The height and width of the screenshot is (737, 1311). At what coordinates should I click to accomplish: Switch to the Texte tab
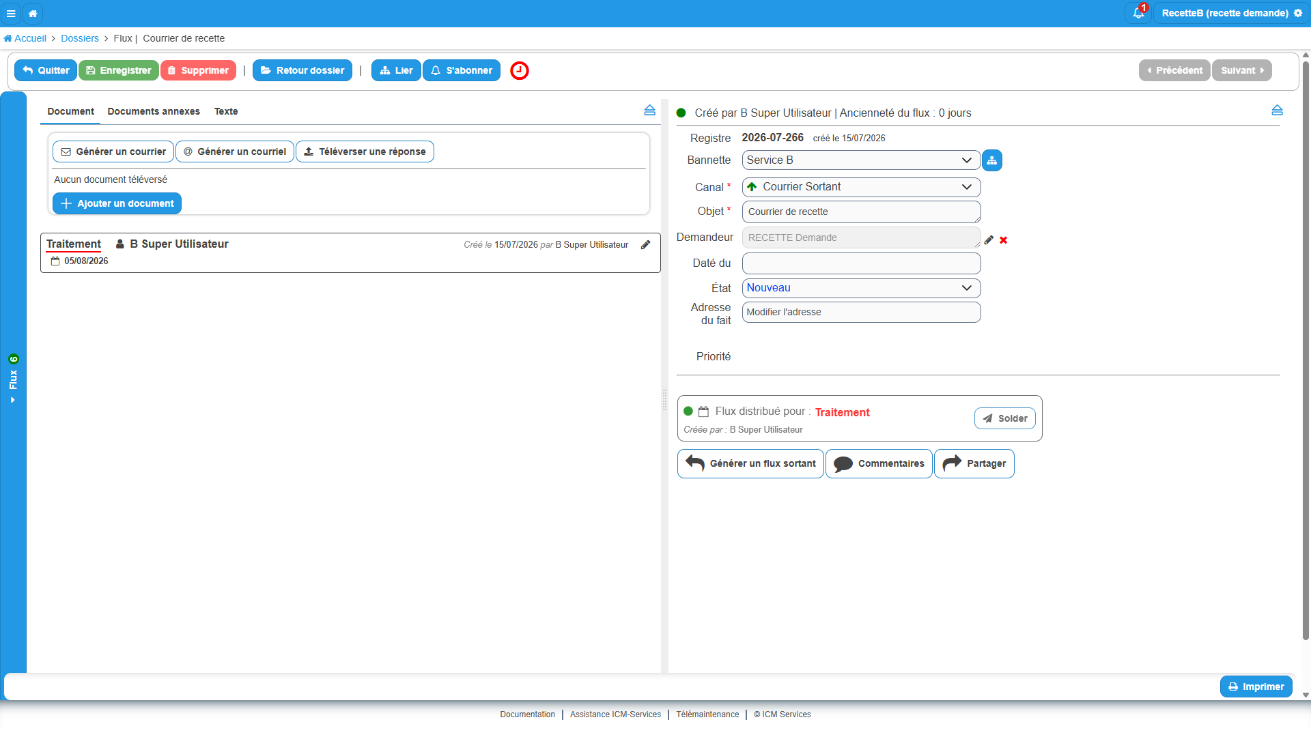coord(226,111)
